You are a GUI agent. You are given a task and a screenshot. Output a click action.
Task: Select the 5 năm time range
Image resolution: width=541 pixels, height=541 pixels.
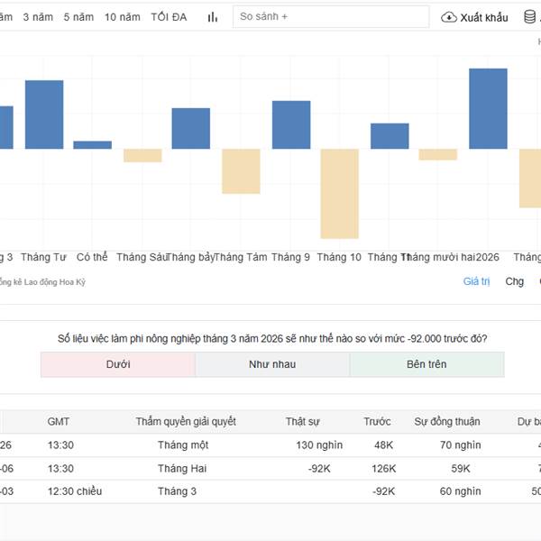pyautogui.click(x=78, y=17)
